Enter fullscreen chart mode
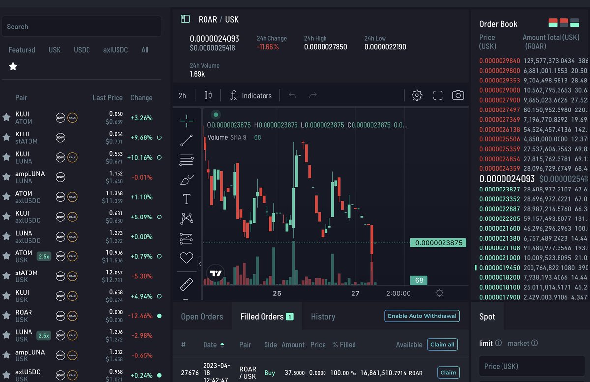Screen dimensions: 590x382 click(x=438, y=95)
